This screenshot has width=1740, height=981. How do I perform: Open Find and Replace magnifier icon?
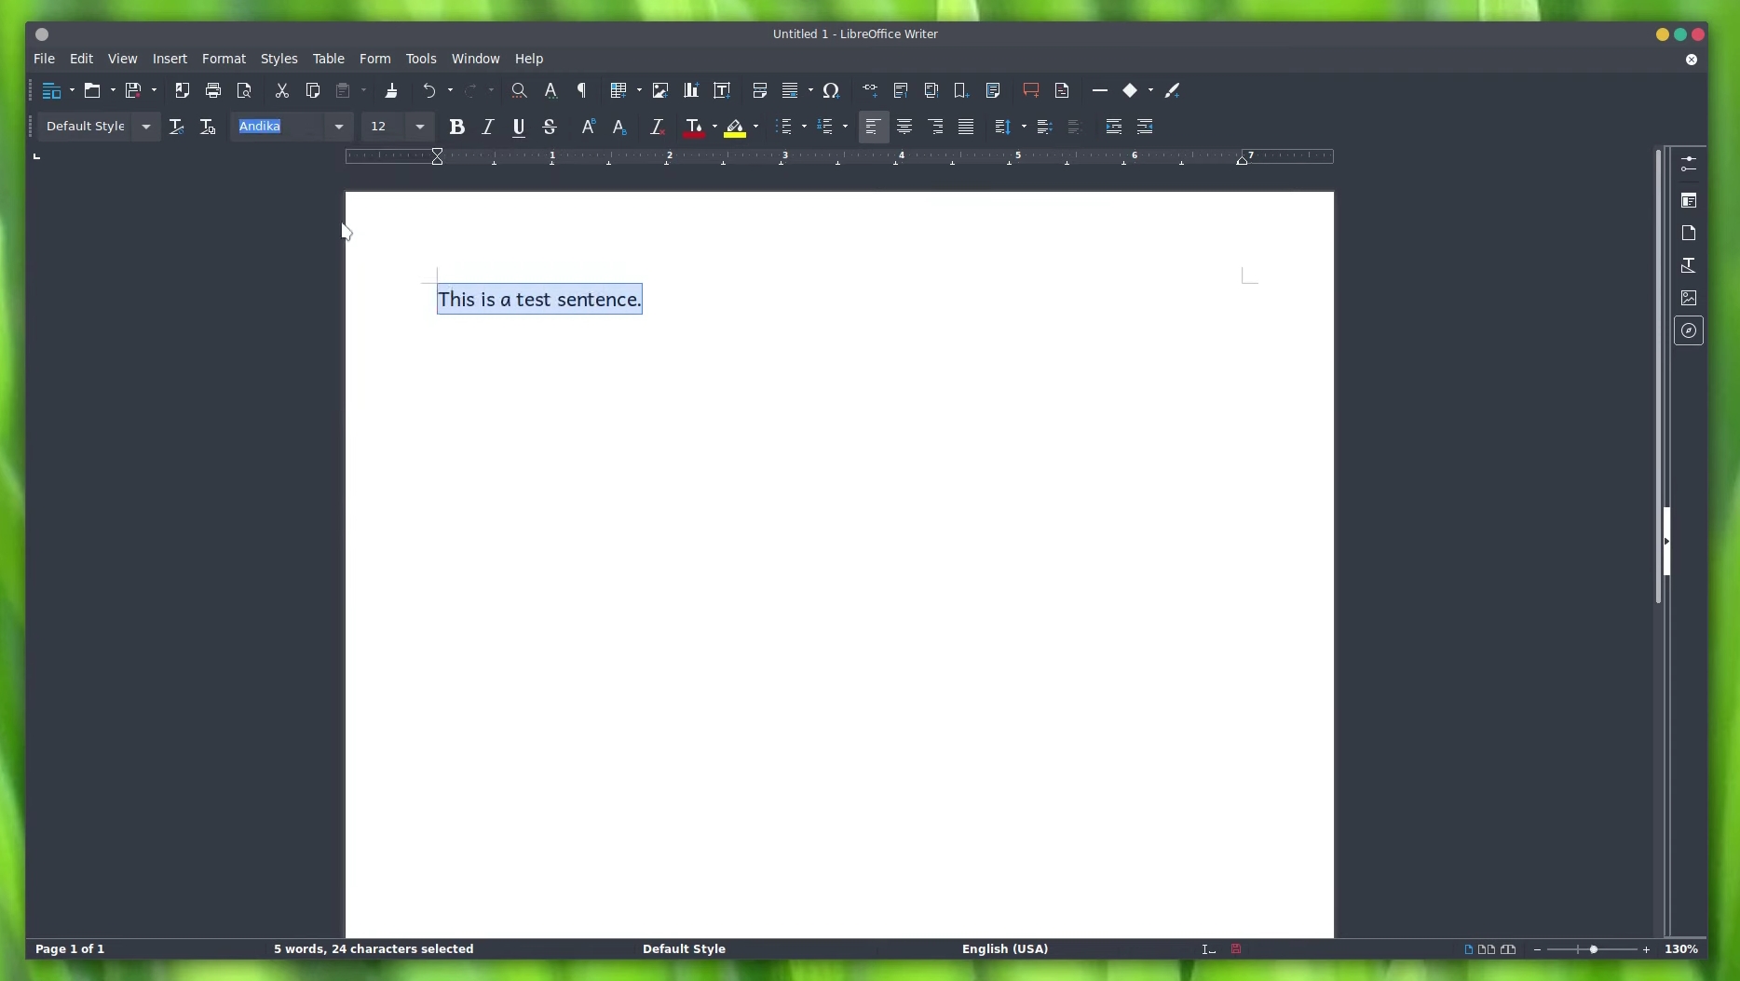[520, 91]
